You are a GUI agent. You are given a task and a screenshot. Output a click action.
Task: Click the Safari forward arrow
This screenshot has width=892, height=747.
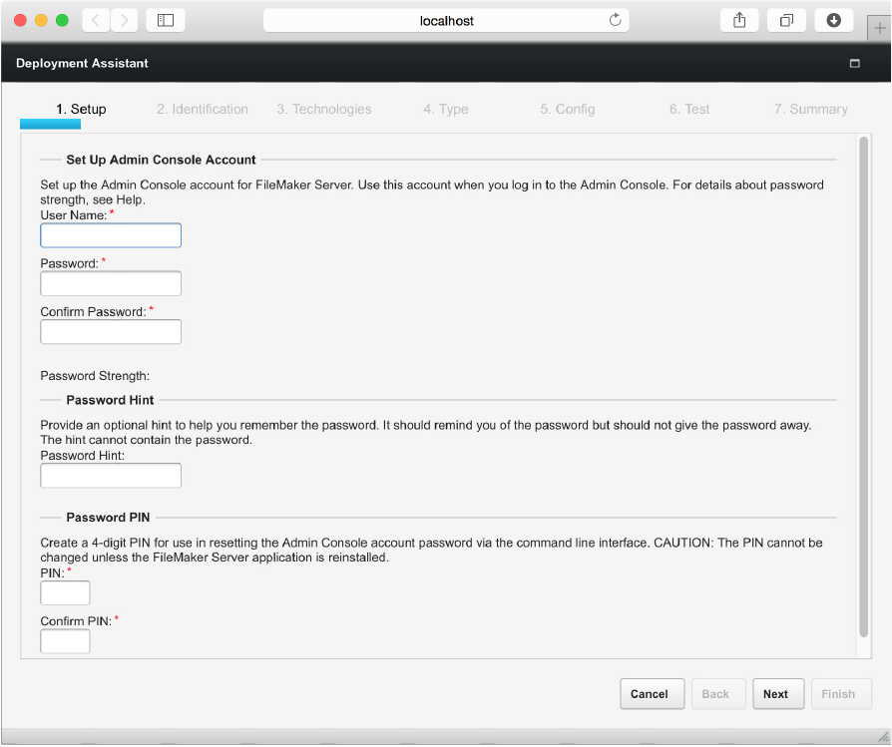click(125, 20)
